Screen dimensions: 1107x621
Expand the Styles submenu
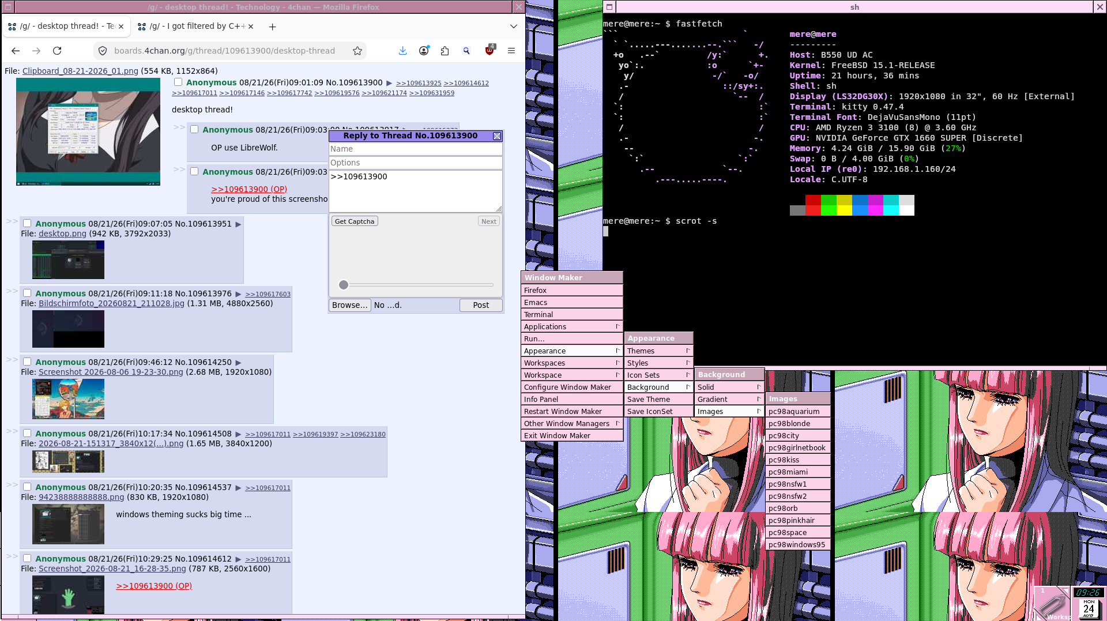coord(658,363)
